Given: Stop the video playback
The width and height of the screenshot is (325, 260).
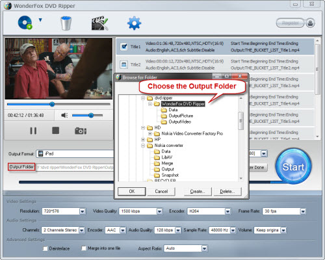Looking at the screenshot, I should (56, 131).
